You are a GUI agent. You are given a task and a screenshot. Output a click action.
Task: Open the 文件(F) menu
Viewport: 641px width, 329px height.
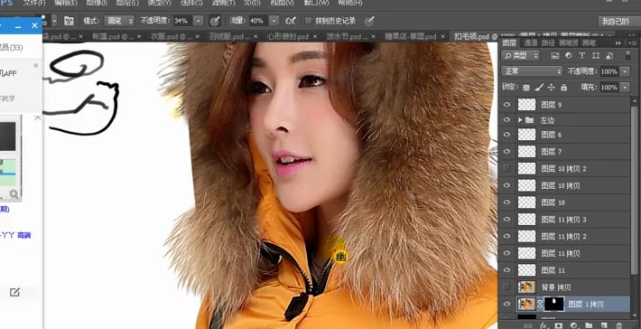(34, 4)
